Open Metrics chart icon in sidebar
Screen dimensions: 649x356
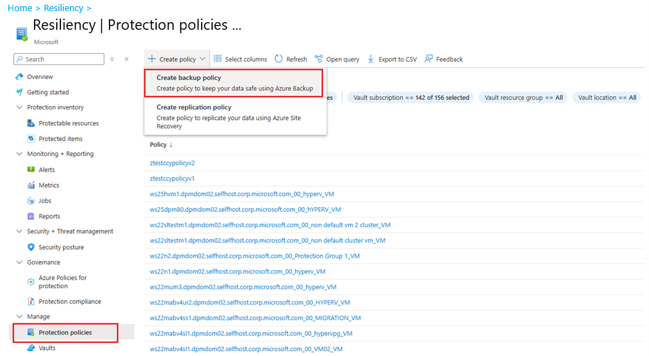tap(31, 186)
